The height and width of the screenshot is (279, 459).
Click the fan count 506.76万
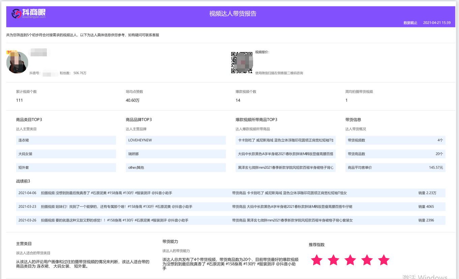[x=80, y=73]
